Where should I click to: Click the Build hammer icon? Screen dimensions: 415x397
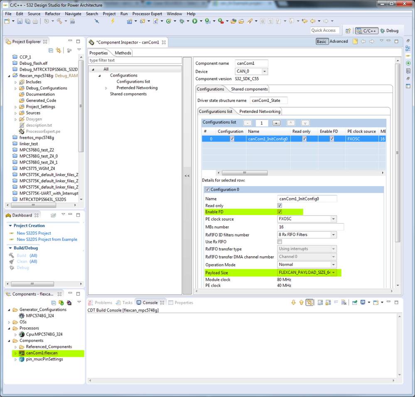tap(60, 21)
